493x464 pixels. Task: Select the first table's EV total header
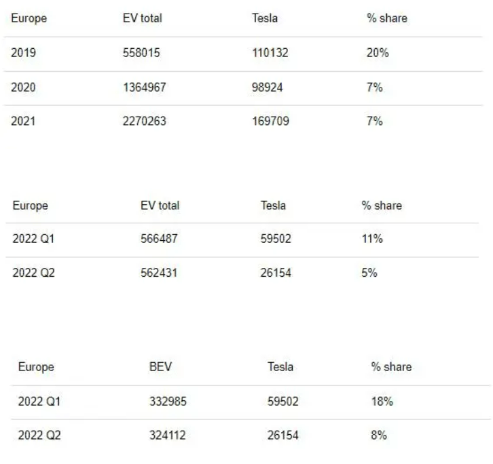point(143,18)
